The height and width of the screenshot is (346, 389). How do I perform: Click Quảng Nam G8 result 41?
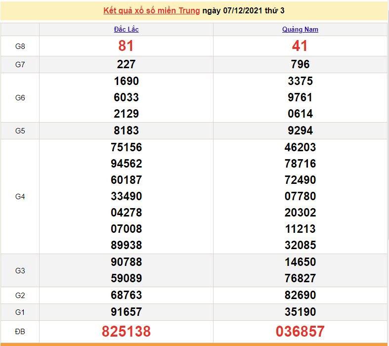point(300,46)
